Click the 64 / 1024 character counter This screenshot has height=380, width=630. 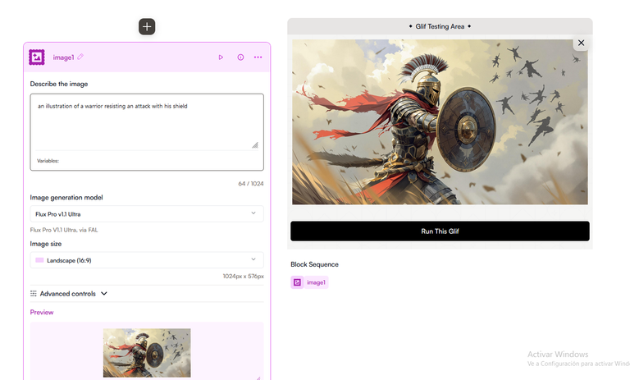tap(251, 184)
